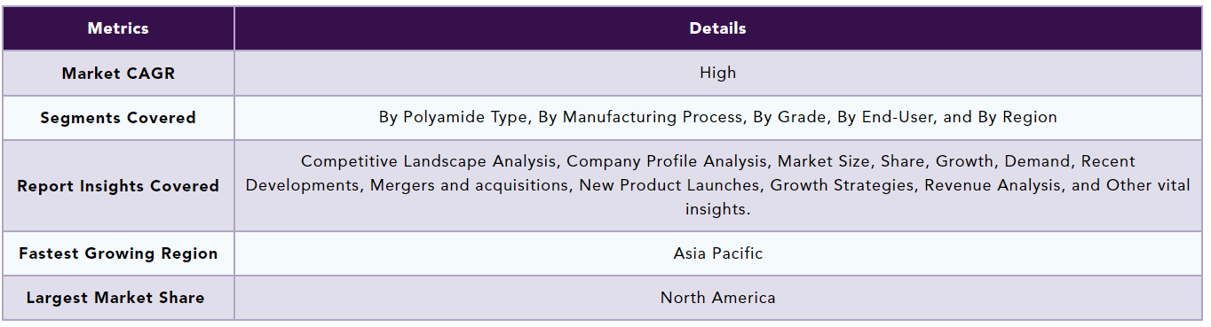Select the Fastest Growing Region label
Screen dimensions: 1211x327
point(118,253)
